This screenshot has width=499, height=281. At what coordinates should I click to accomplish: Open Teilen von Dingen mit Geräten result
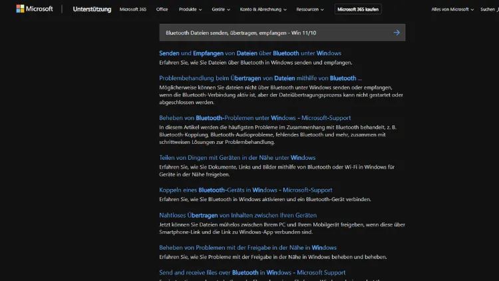[237, 158]
